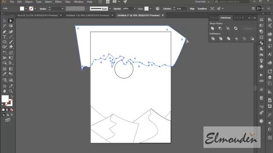The width and height of the screenshot is (273, 153).
Task: Click Unite in Pathfinder Shape Modes
Action: (212, 28)
